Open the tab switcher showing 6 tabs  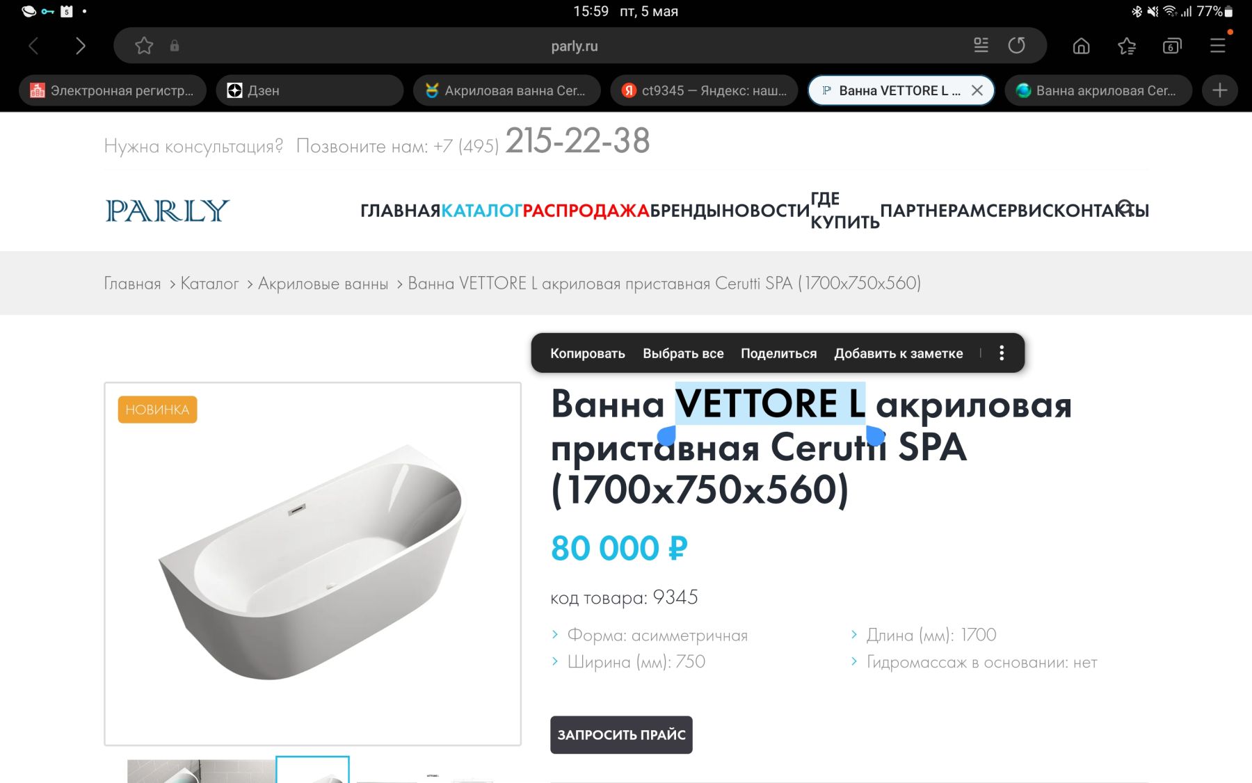coord(1172,46)
